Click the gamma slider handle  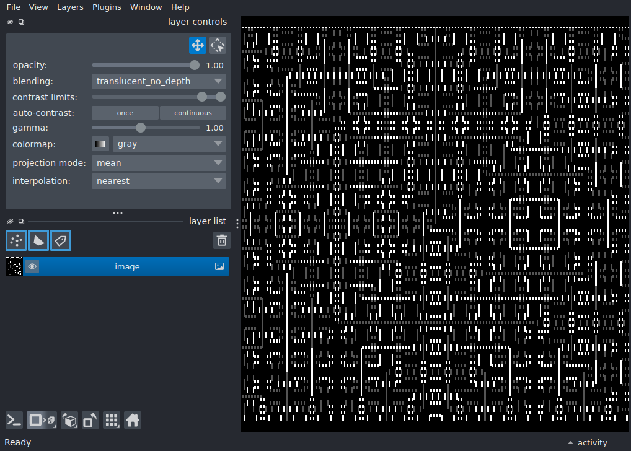tap(141, 128)
